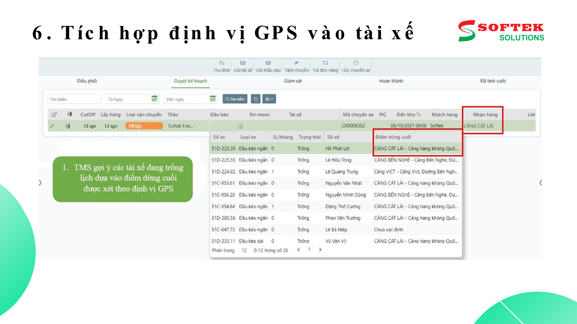Click the Thu lệnh recall icon
This screenshot has width=577, height=324.
click(x=222, y=64)
